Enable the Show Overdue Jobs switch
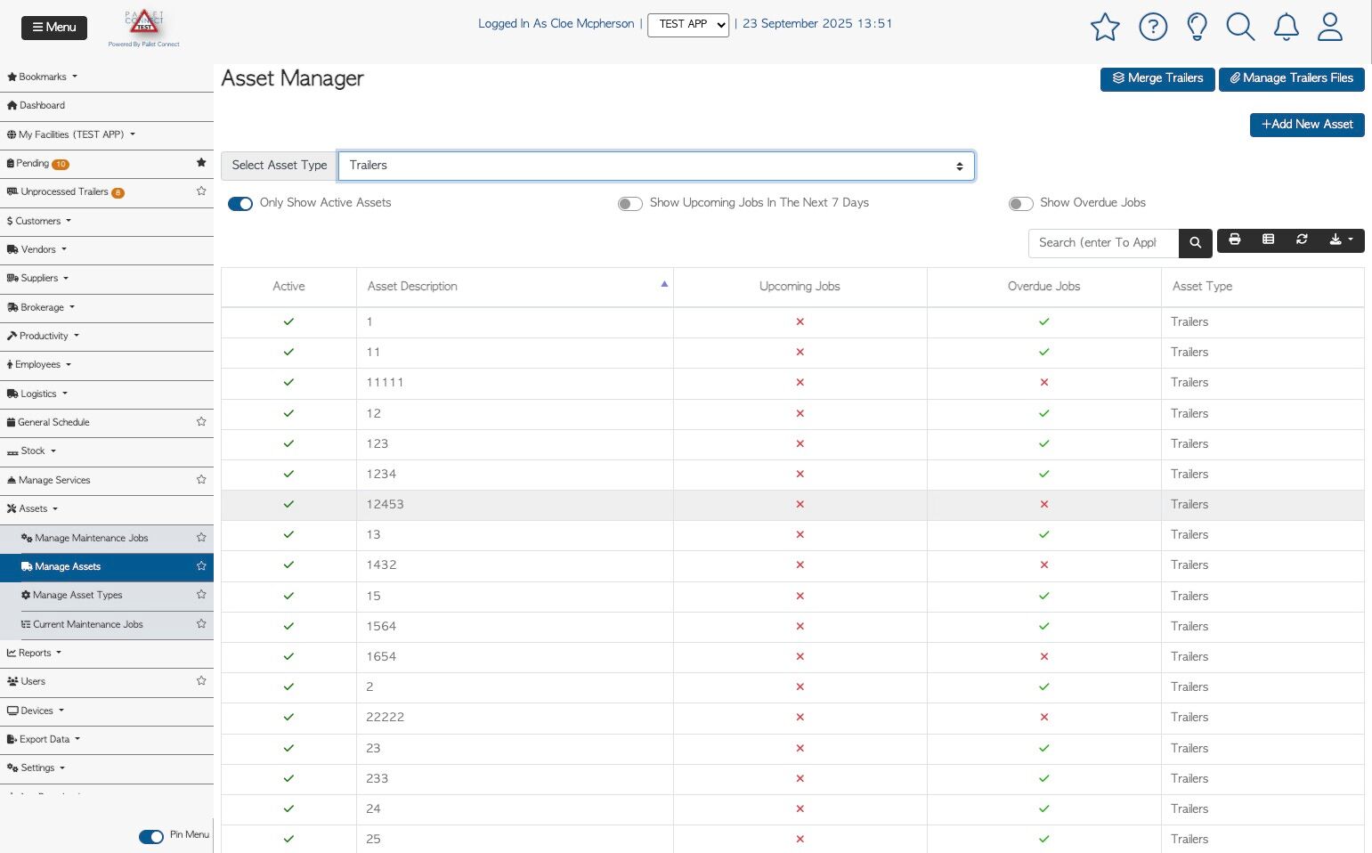This screenshot has width=1372, height=853. [x=1020, y=204]
